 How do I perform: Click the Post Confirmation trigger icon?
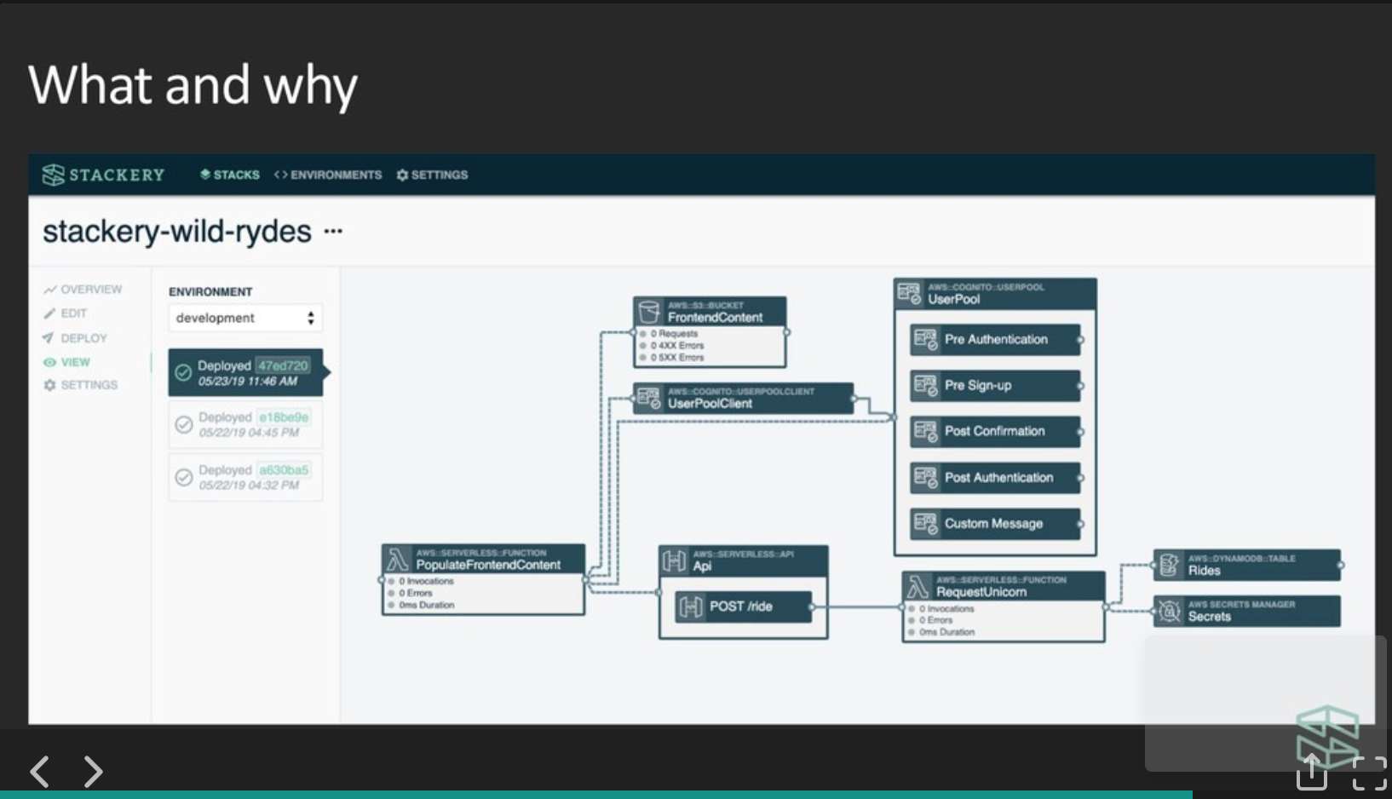pyautogui.click(x=925, y=431)
